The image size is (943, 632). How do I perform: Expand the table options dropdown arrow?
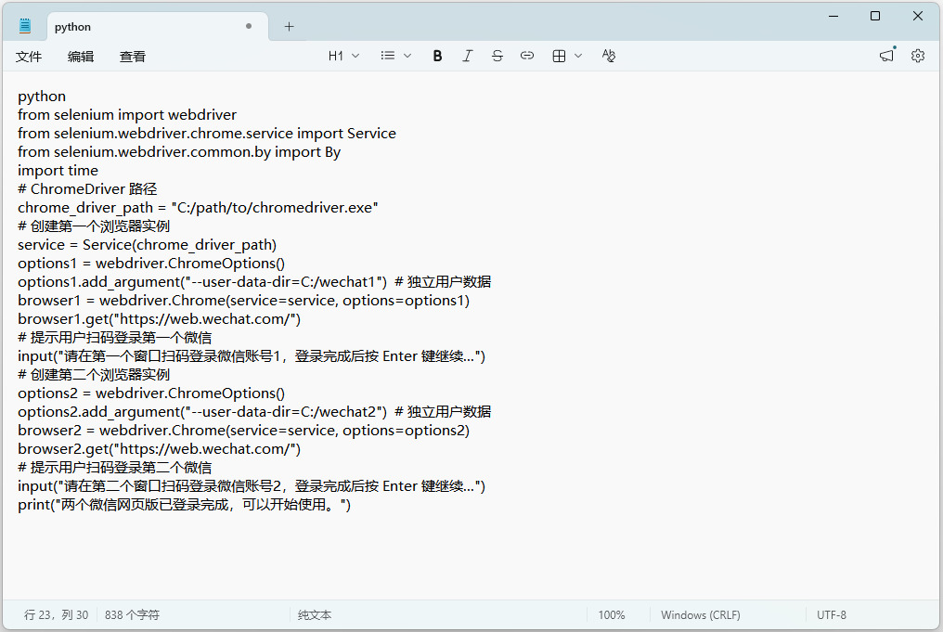(578, 56)
